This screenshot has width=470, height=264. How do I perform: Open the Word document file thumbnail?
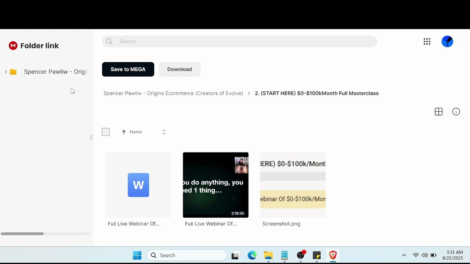138,185
